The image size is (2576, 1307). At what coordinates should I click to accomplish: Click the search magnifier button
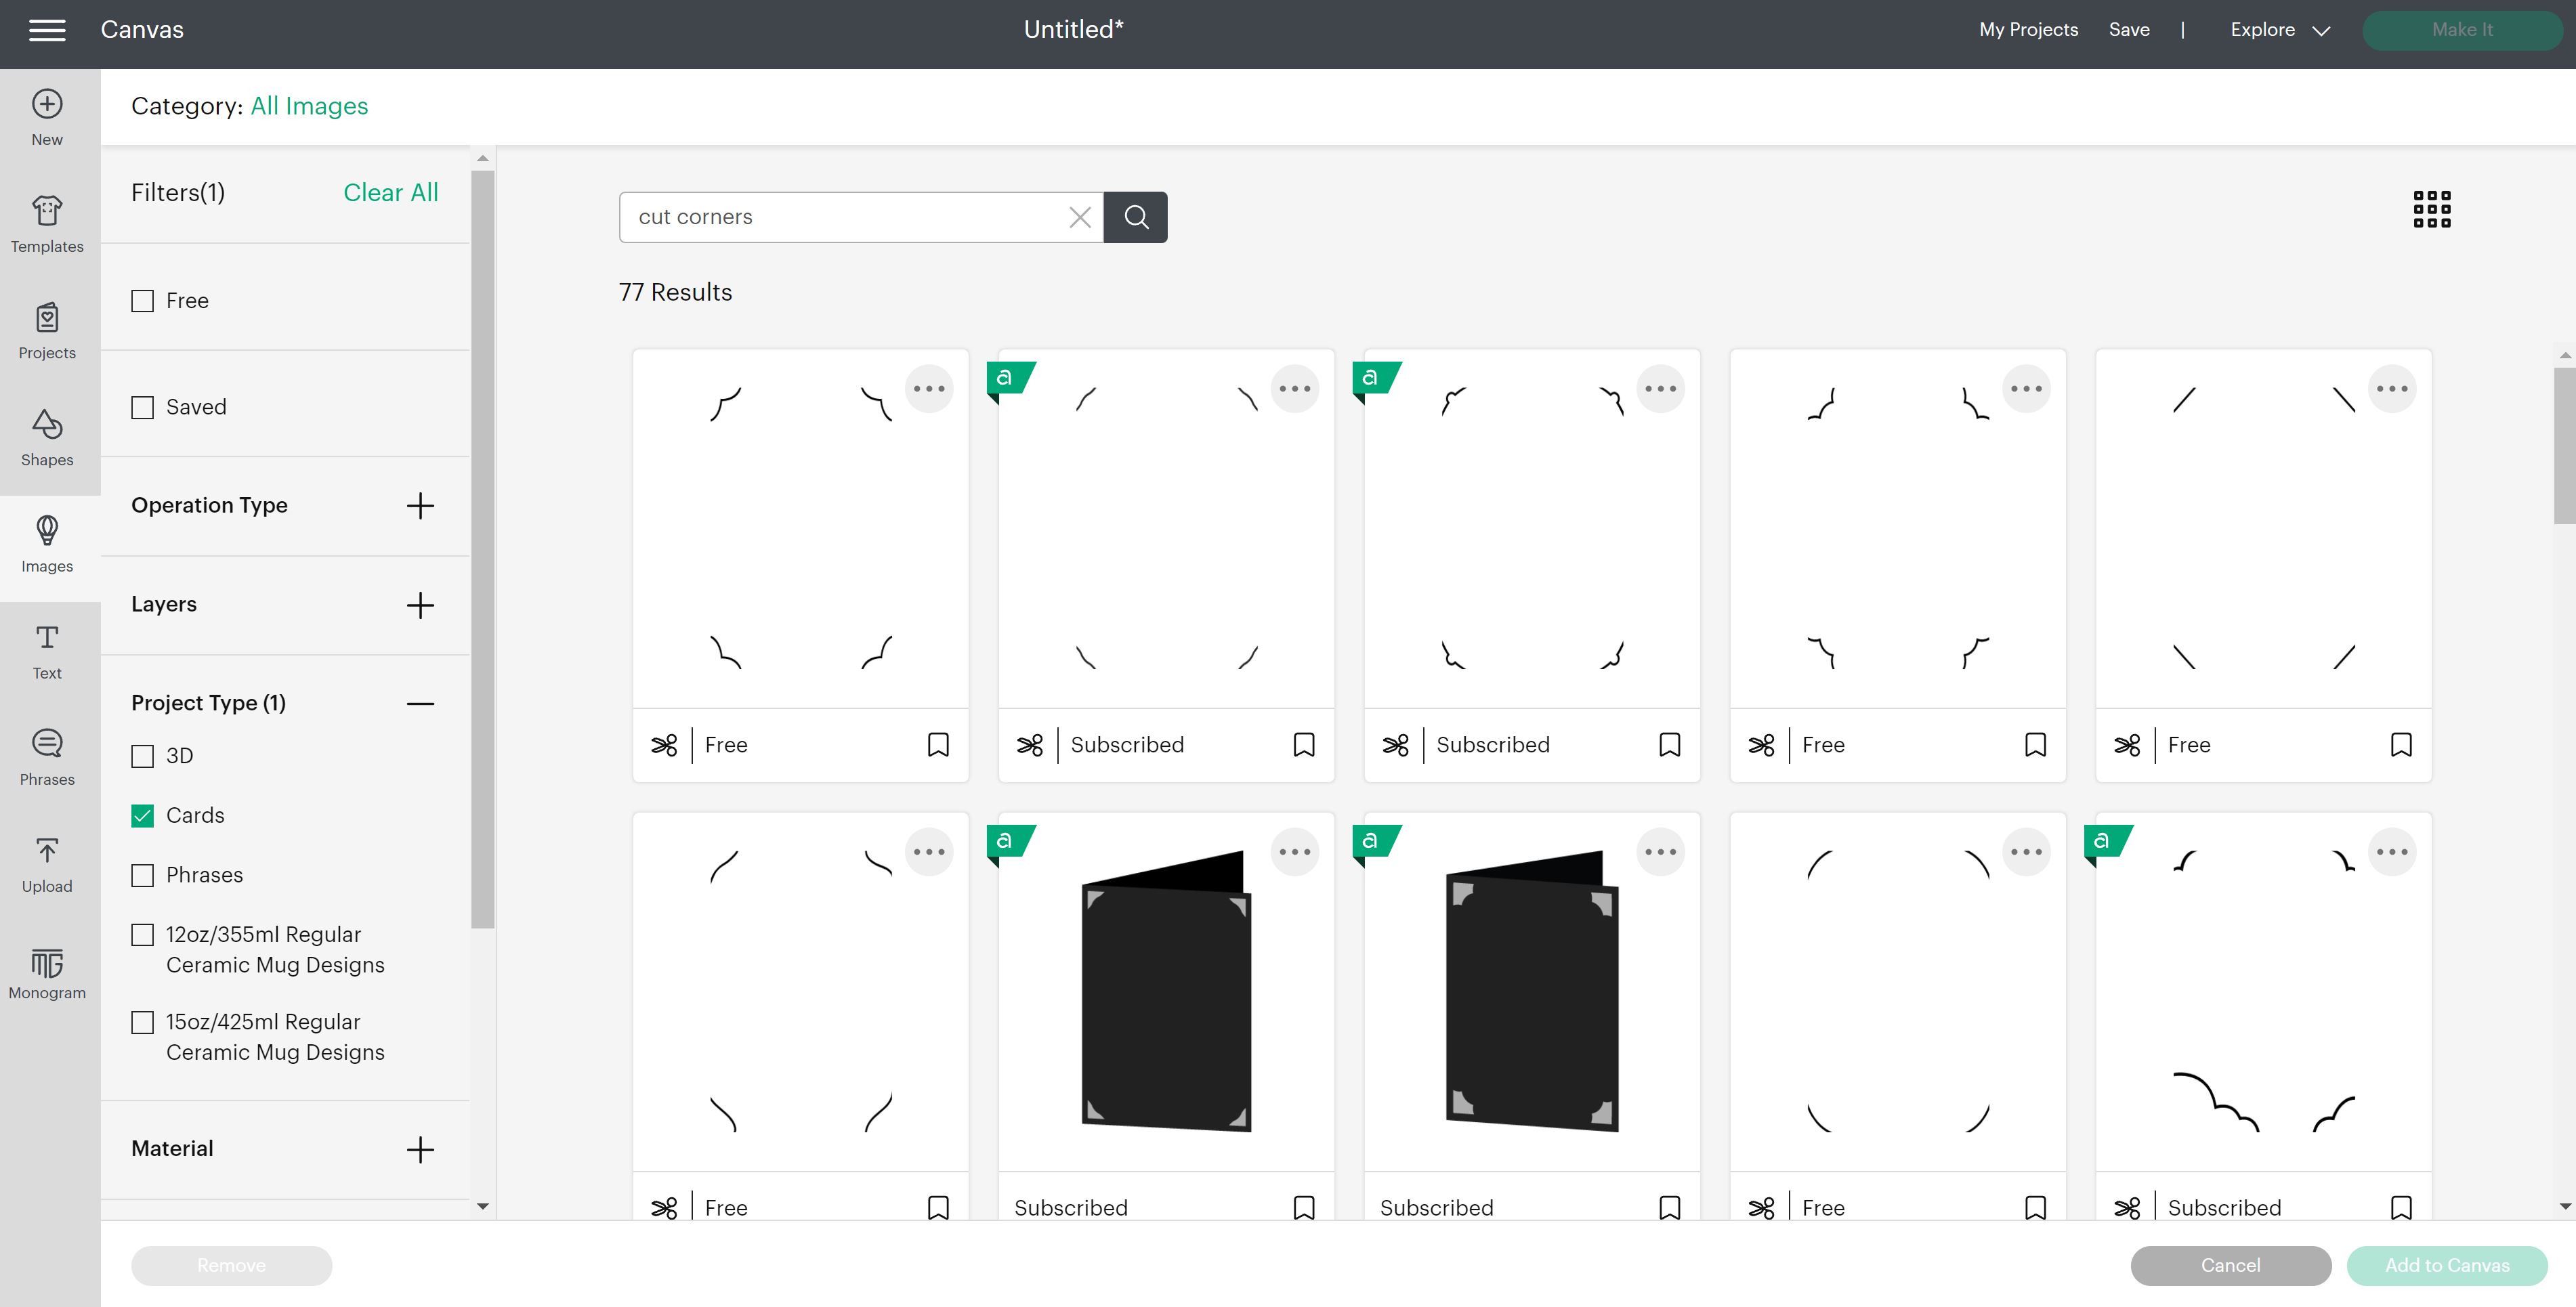point(1135,217)
